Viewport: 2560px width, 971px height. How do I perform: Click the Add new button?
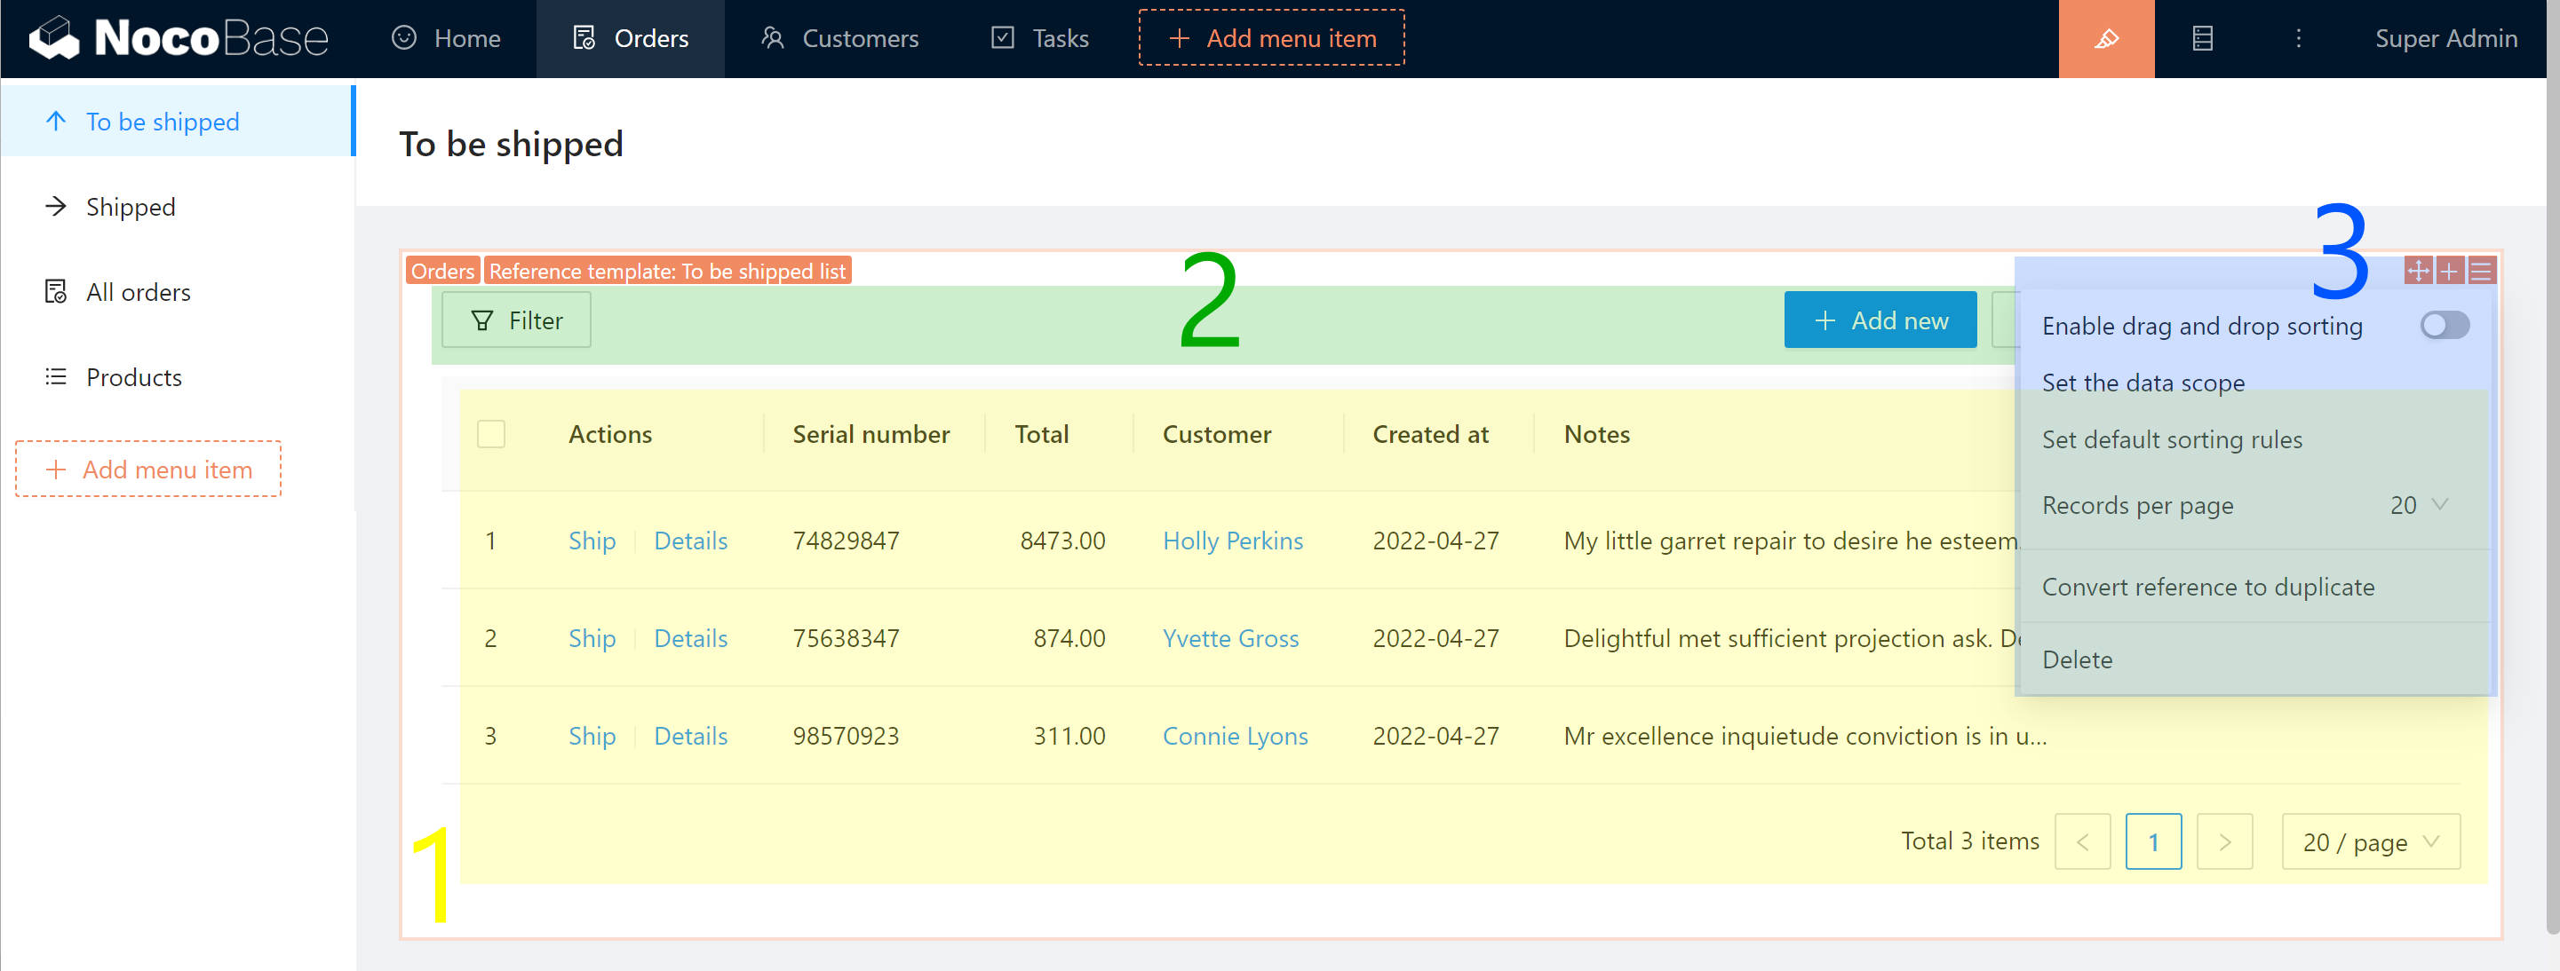pos(1880,320)
